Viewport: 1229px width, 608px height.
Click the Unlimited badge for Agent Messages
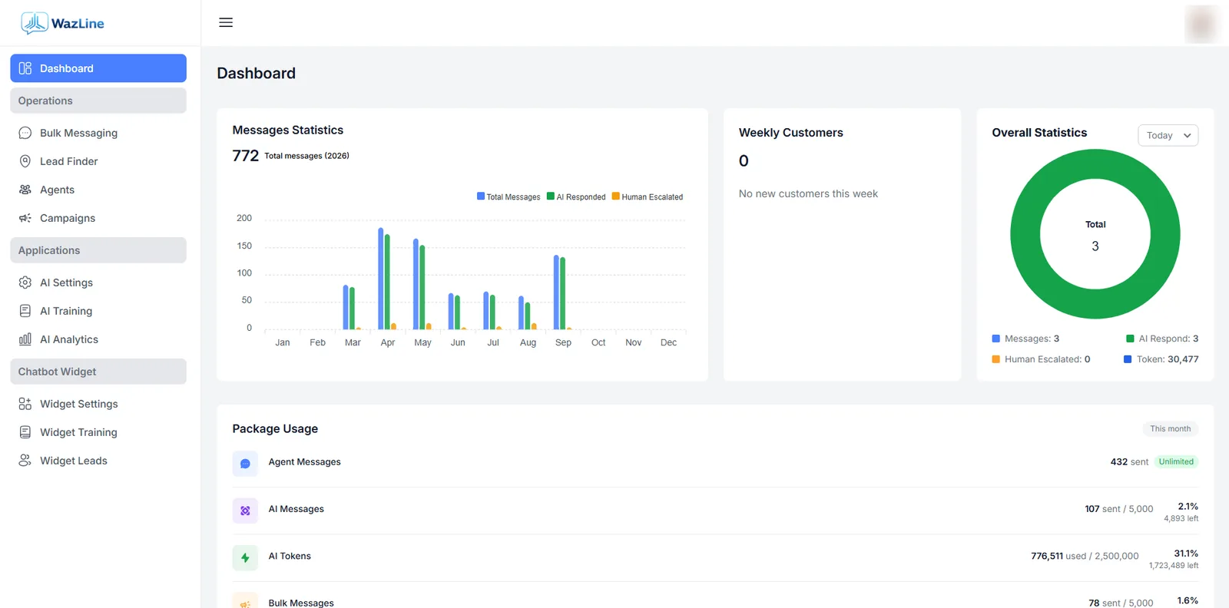(x=1176, y=462)
